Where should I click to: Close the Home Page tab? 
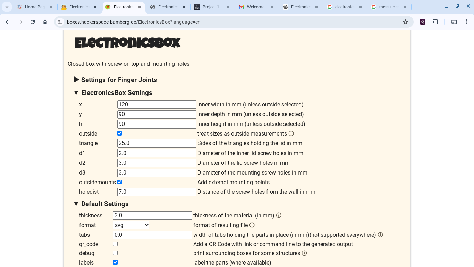tap(51, 7)
